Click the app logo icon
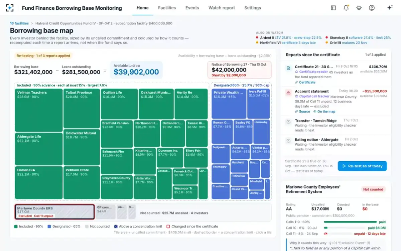Image resolution: width=401 pixels, height=251 pixels. pos(10,8)
